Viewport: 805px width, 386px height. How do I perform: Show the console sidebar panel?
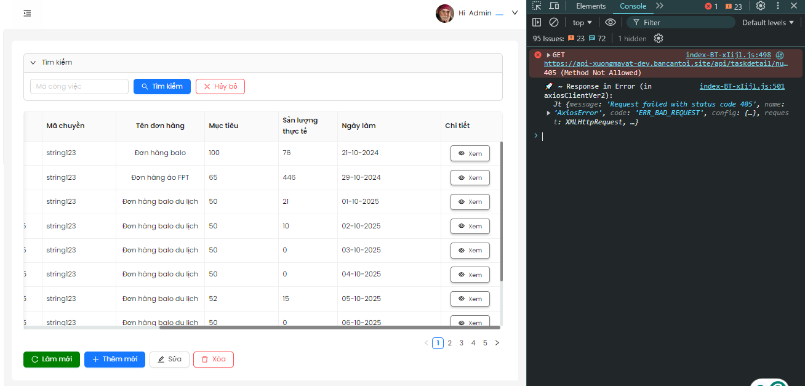coord(537,22)
